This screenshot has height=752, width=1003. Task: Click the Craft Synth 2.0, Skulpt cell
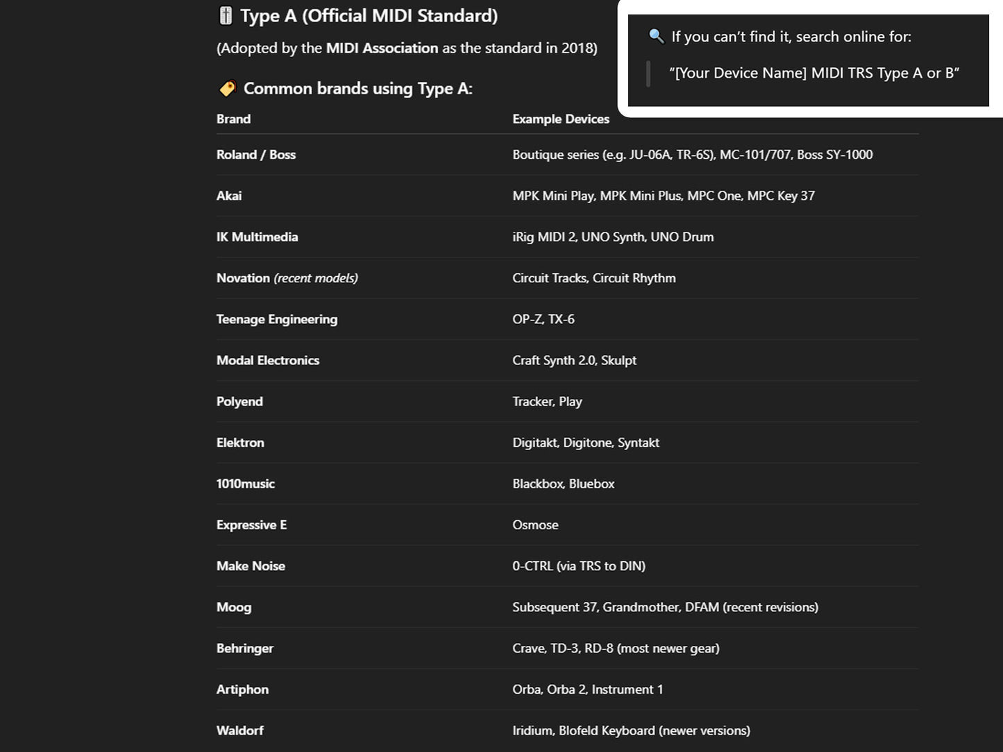pyautogui.click(x=574, y=361)
